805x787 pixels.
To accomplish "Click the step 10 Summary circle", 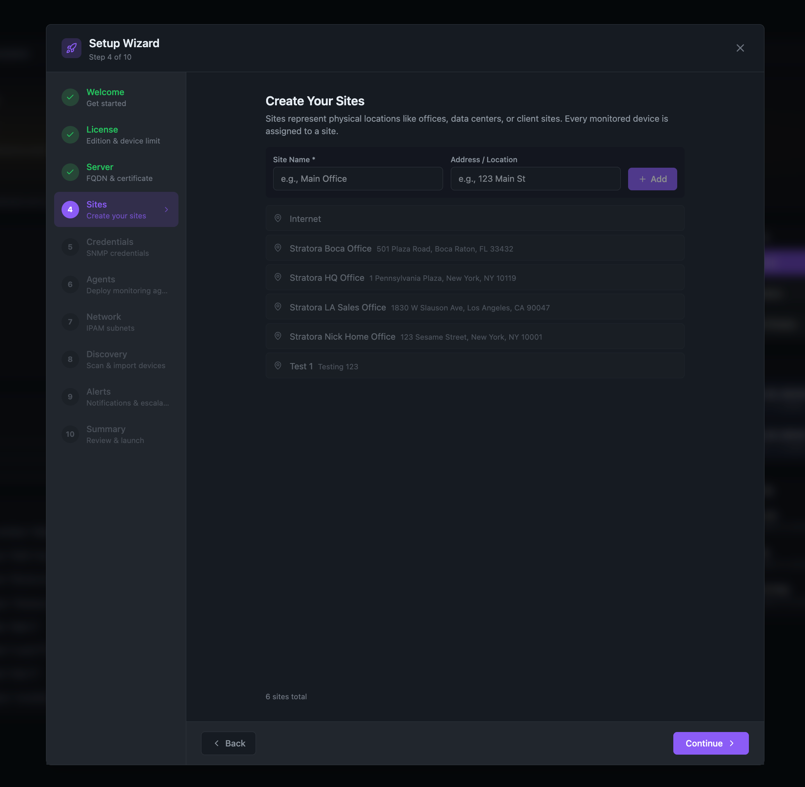I will 70,434.
